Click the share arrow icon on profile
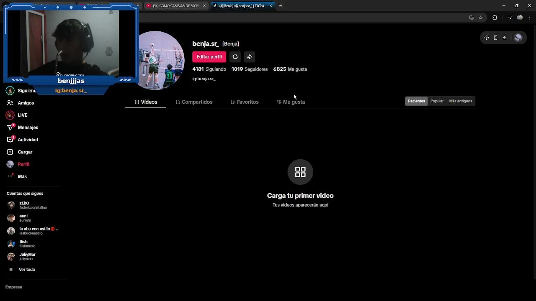 click(249, 57)
